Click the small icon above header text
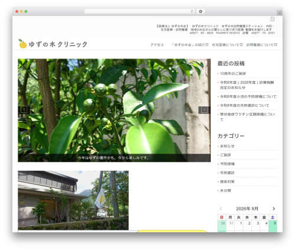The image size is (295, 250). pyautogui.click(x=273, y=19)
